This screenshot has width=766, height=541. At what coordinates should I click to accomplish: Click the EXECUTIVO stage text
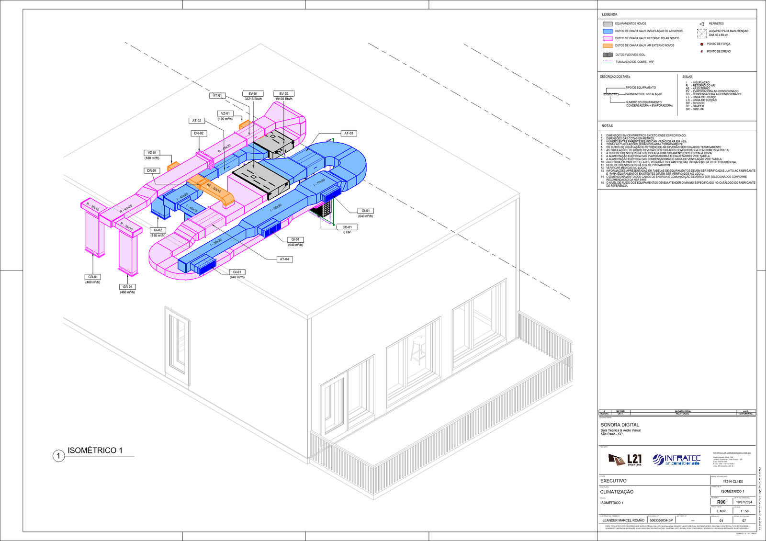[613, 481]
